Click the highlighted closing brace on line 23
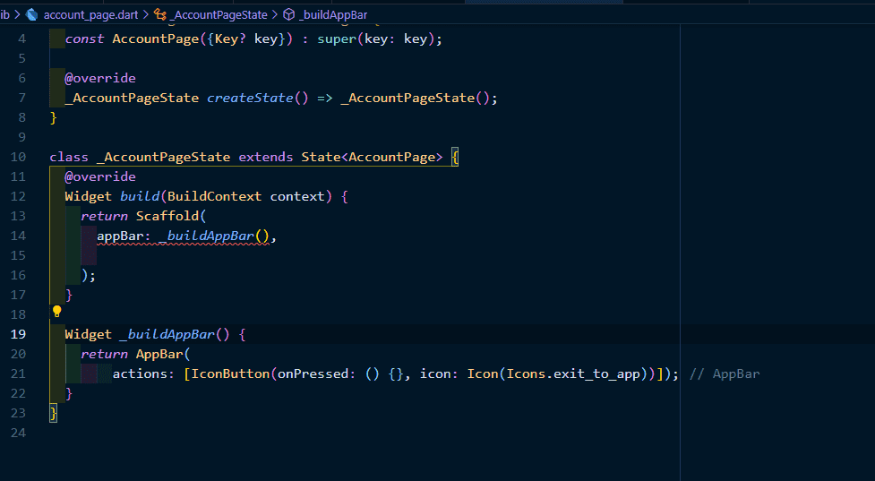 (x=53, y=414)
